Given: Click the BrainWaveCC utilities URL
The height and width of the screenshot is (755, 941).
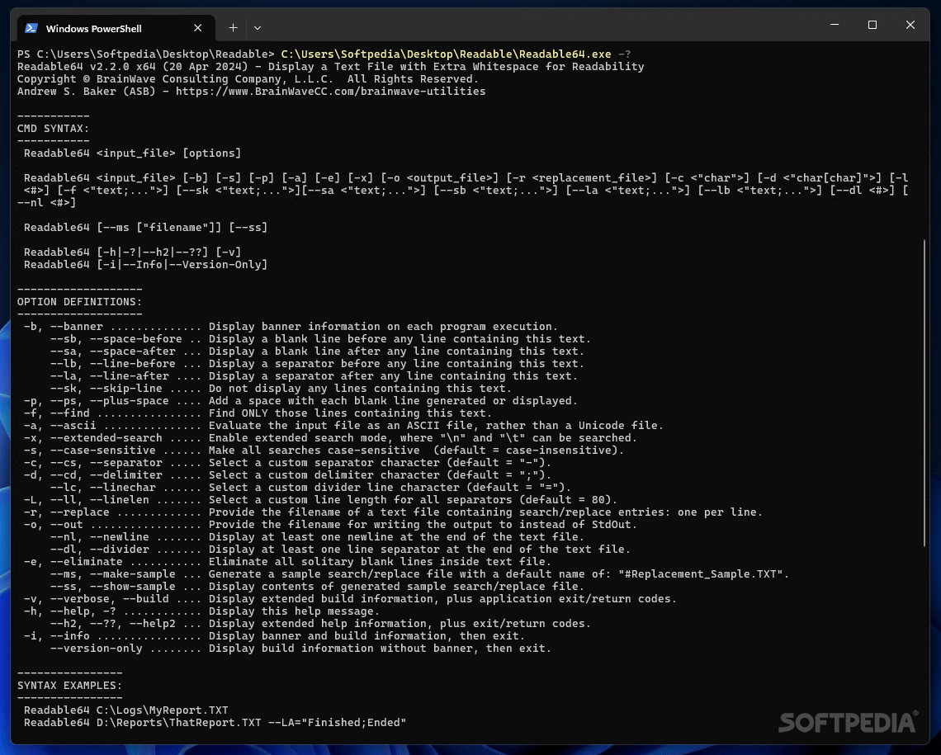Looking at the screenshot, I should 331,91.
